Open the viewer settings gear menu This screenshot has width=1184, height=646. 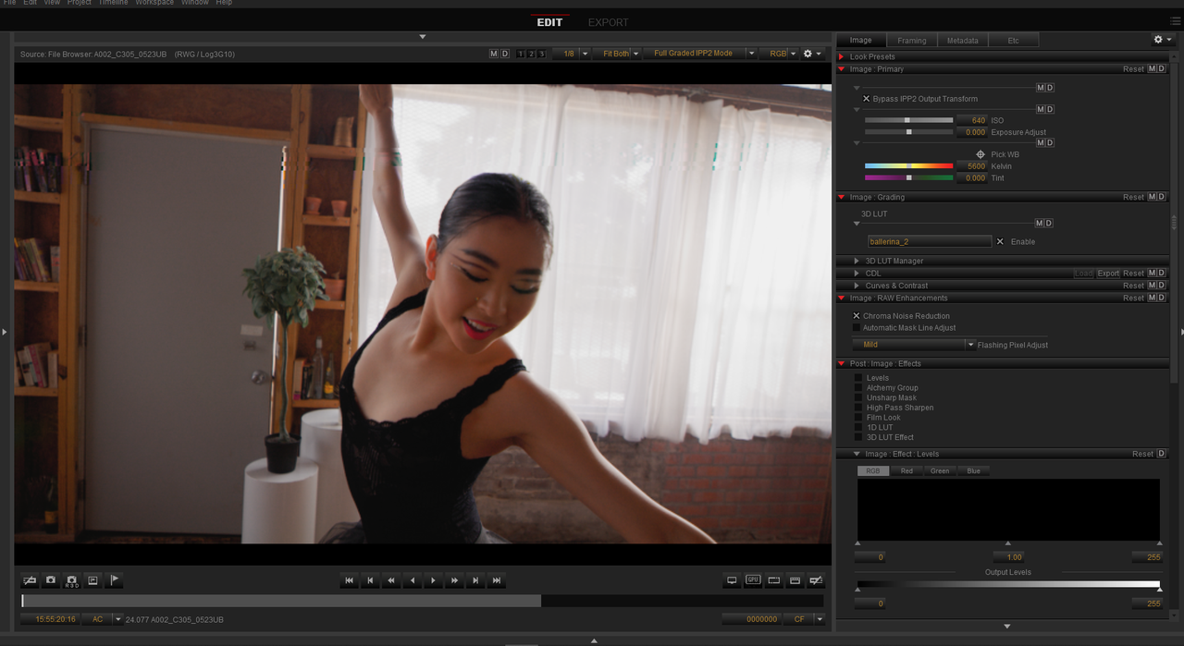click(x=811, y=54)
